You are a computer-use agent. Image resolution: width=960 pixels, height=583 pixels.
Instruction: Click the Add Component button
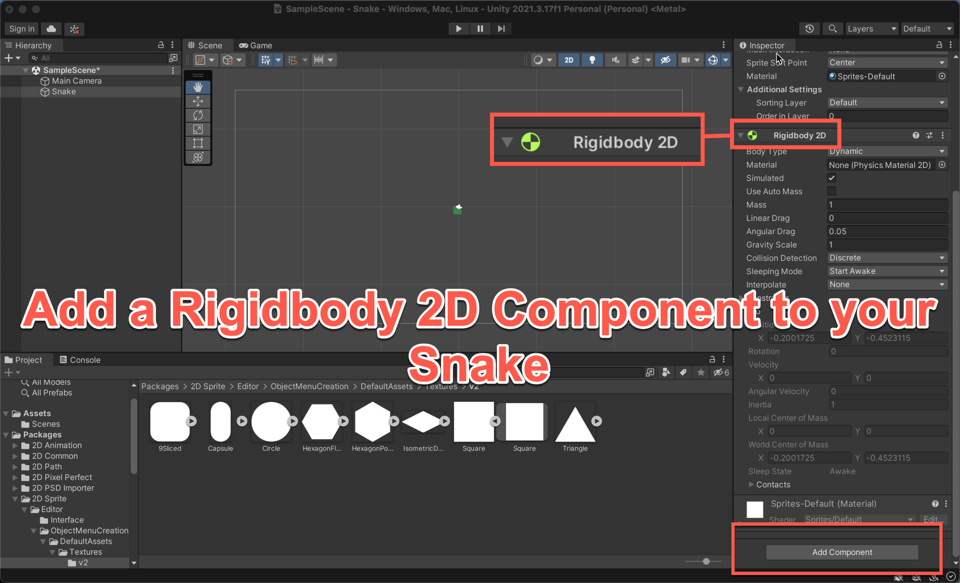click(842, 552)
